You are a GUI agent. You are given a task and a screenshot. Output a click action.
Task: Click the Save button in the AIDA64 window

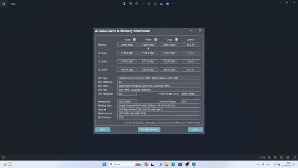tap(102, 129)
